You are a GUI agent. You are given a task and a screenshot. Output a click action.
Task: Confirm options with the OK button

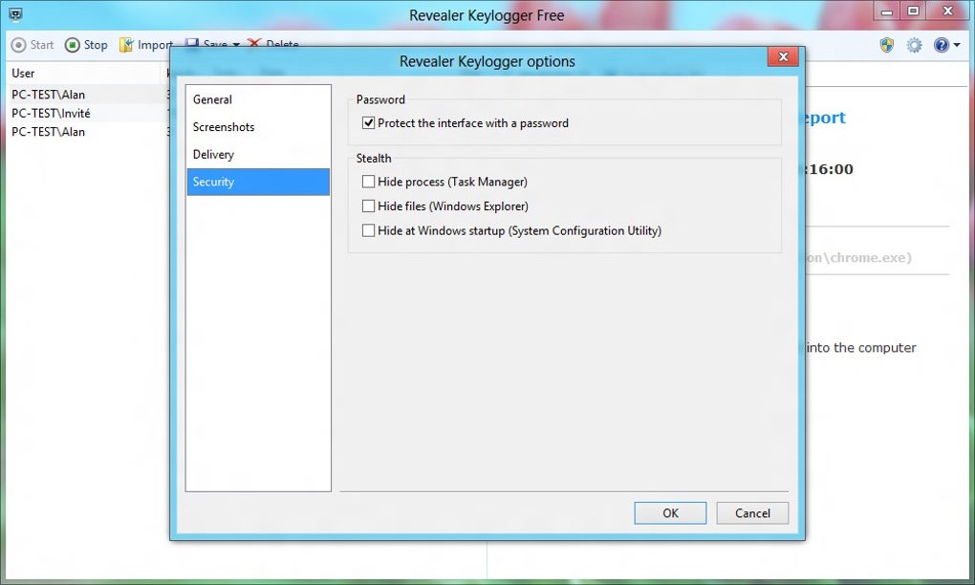click(670, 513)
